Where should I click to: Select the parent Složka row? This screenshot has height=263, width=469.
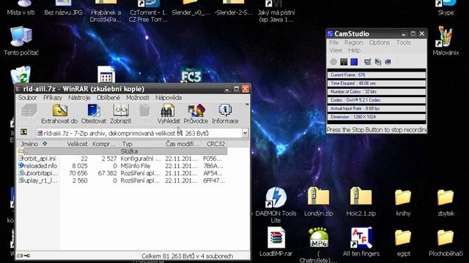point(122,151)
